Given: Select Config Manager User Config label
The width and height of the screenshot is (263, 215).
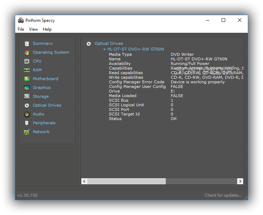Looking at the screenshot, I should point(137,86).
